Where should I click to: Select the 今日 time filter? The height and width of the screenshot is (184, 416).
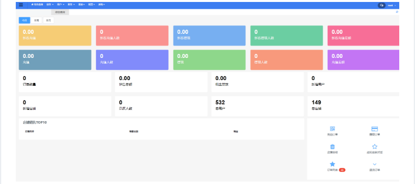pos(24,20)
